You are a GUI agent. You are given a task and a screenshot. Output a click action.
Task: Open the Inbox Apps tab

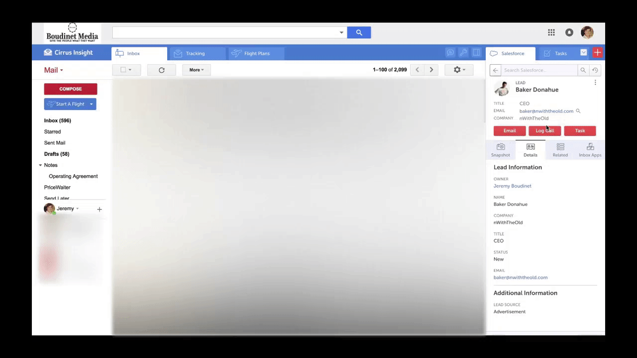click(590, 150)
